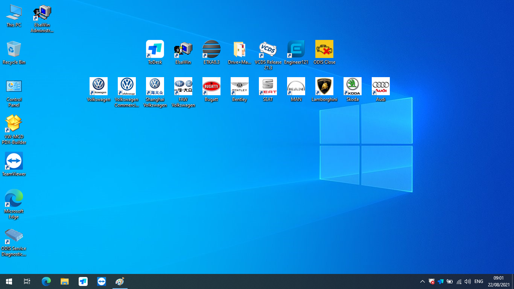514x289 pixels.
Task: Select the ETKA8.3 desktop icon
Action: (x=211, y=49)
